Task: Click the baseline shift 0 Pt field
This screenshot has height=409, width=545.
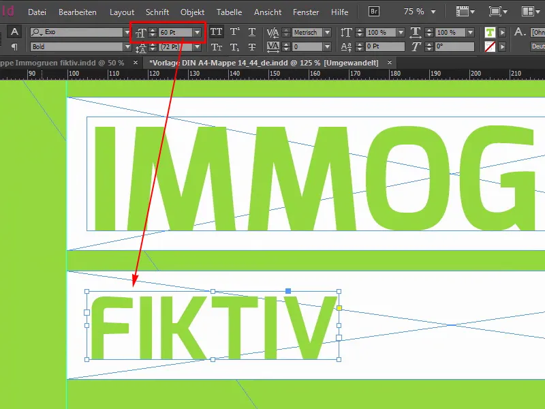Action: pos(385,46)
